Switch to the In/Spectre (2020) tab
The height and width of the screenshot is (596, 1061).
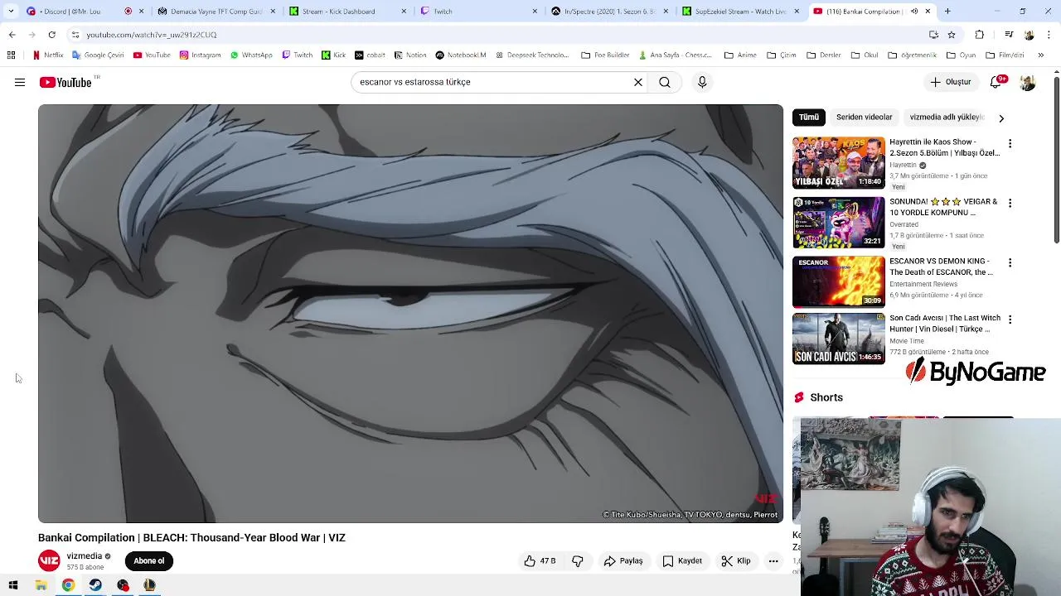pyautogui.click(x=609, y=12)
